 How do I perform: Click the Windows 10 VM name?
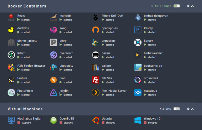pyautogui.click(x=152, y=119)
